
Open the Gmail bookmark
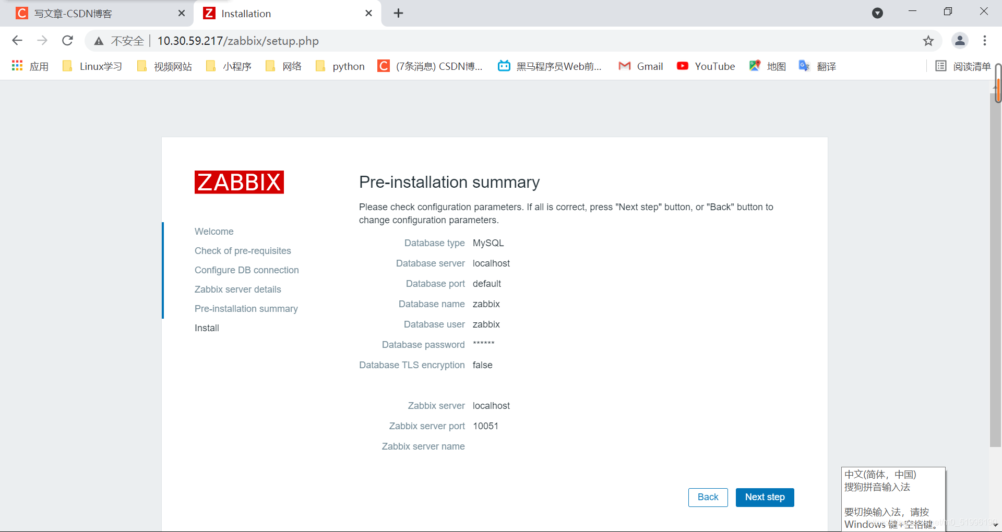[641, 66]
